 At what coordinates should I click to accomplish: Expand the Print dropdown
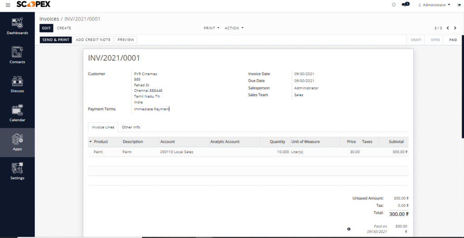tap(212, 28)
